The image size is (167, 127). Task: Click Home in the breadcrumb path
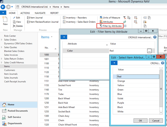pyautogui.click(x=56, y=7)
